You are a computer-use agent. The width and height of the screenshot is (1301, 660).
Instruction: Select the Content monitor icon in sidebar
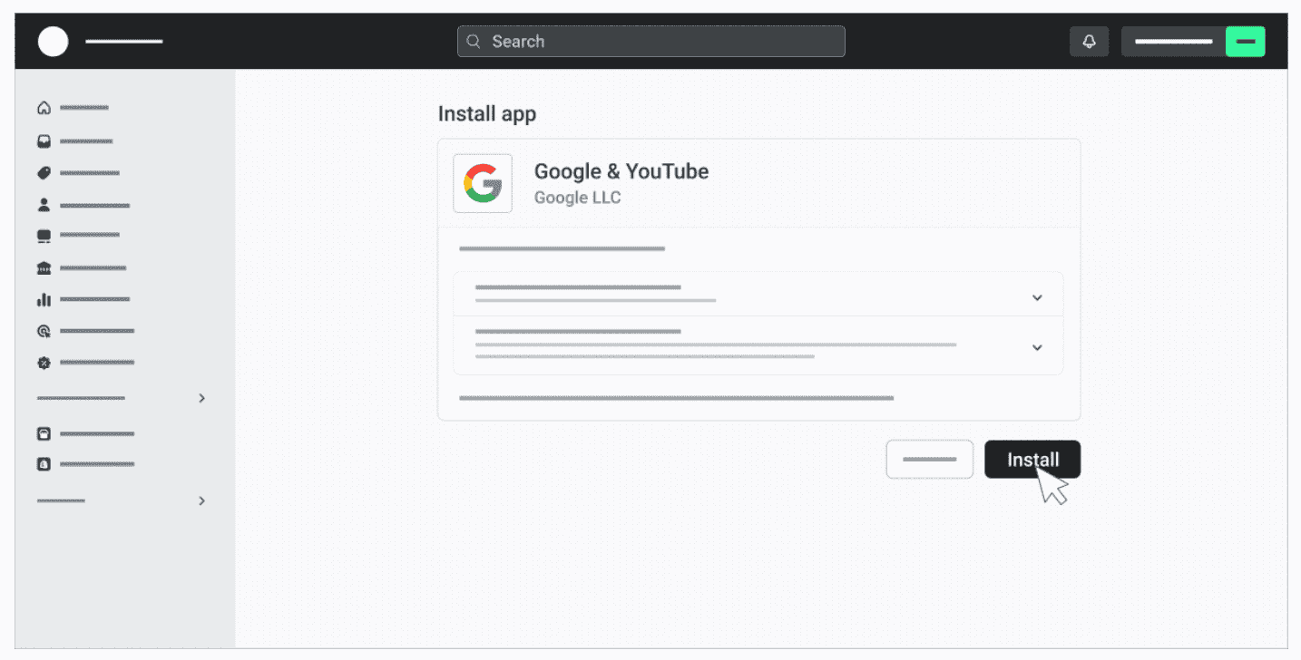coord(44,236)
